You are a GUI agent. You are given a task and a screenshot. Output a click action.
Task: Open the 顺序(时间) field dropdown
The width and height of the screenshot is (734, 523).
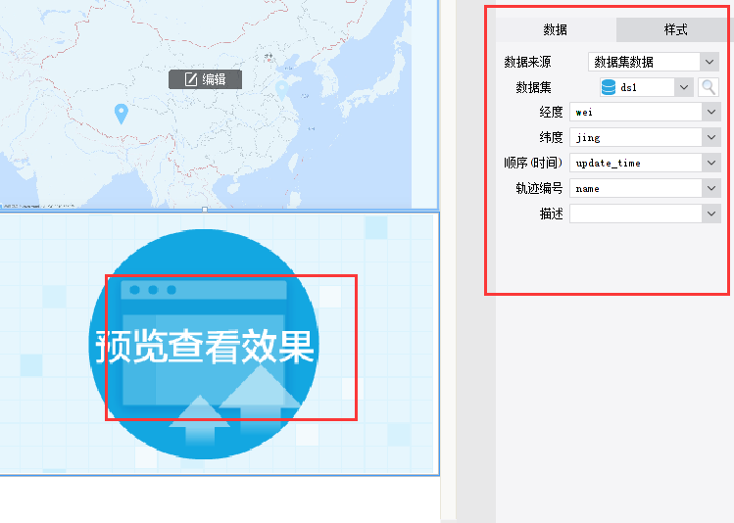point(711,163)
